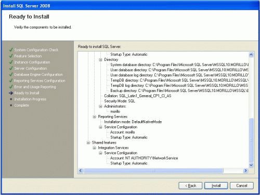Collapse the Shared features node
The image size is (260, 195).
point(88,142)
